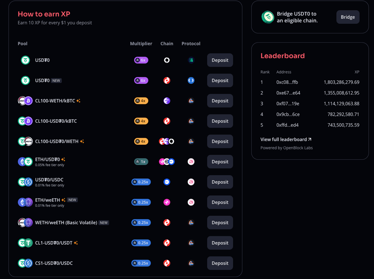Click protocol icon in ETH/weETH row
This screenshot has height=279, width=374.
[191, 202]
